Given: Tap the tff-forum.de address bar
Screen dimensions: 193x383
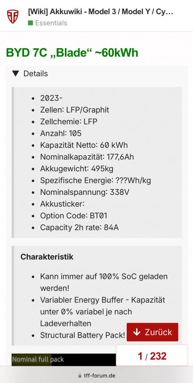Looking at the screenshot, I should click(96, 376).
